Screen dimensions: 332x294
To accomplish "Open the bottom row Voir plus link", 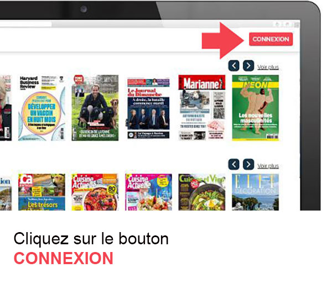I will coord(268,166).
